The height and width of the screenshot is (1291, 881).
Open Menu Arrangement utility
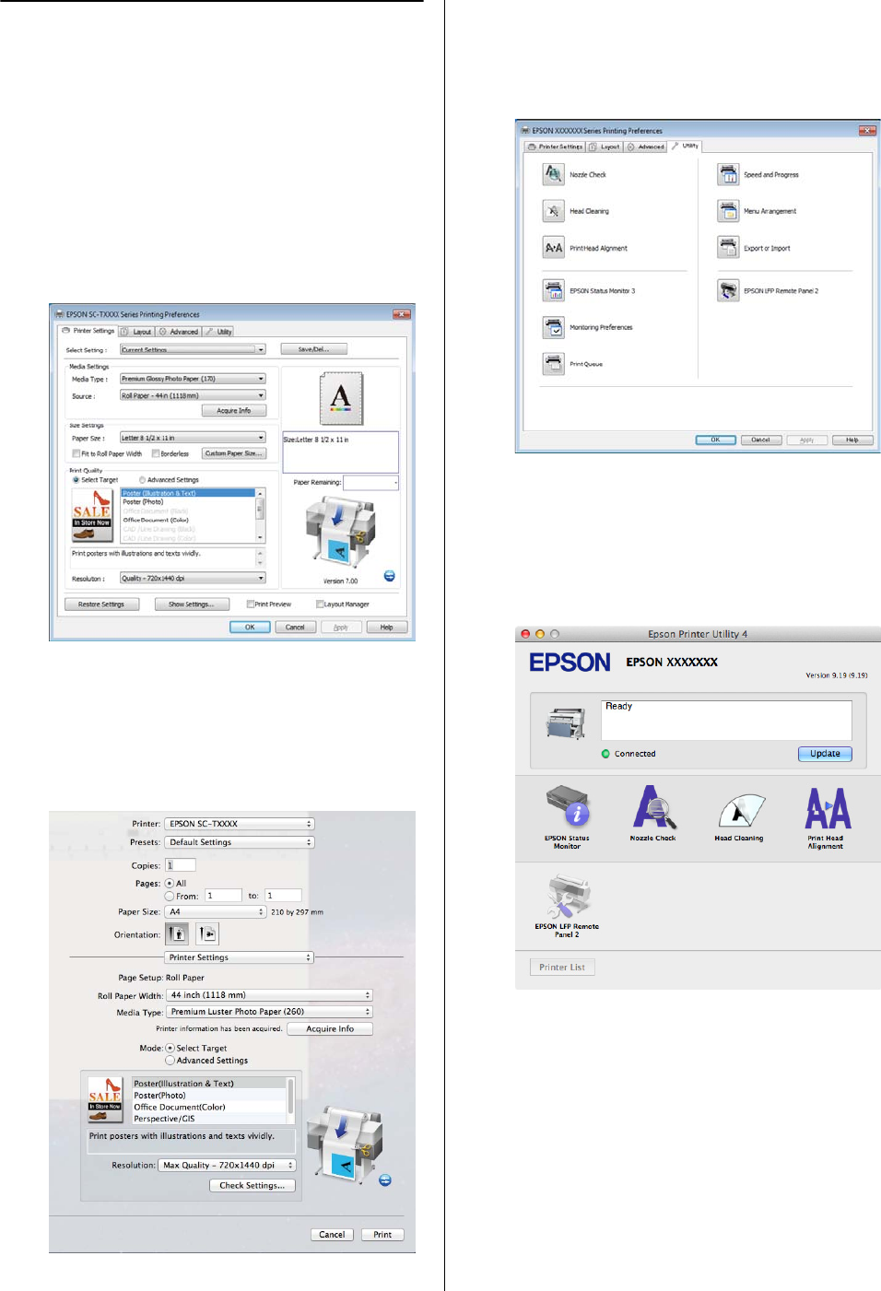click(728, 211)
